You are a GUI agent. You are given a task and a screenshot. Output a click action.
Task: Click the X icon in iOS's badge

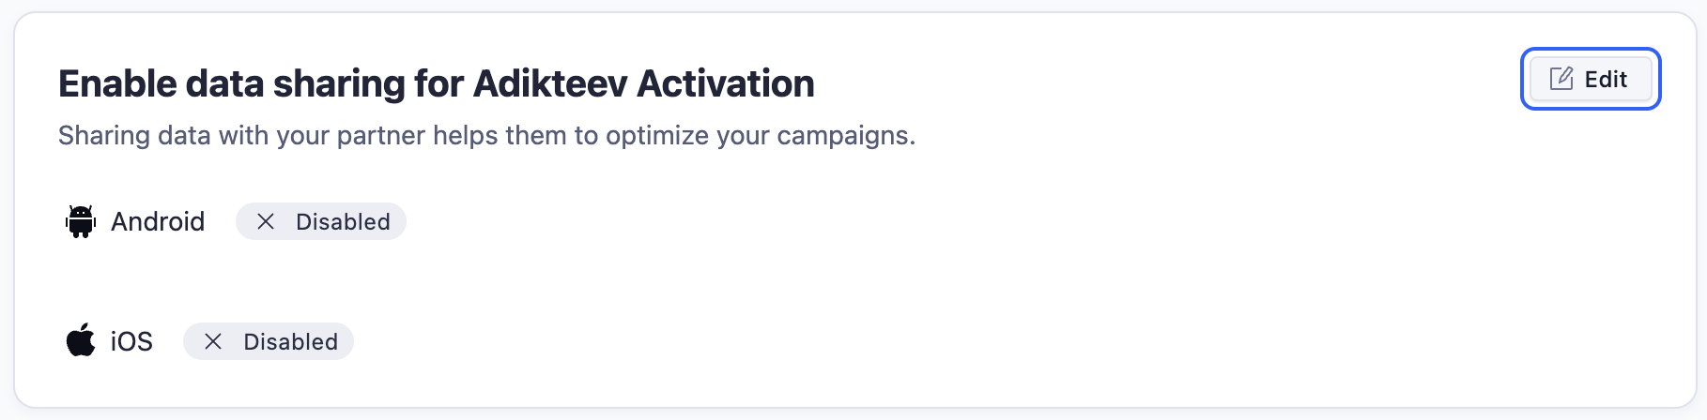pos(213,341)
